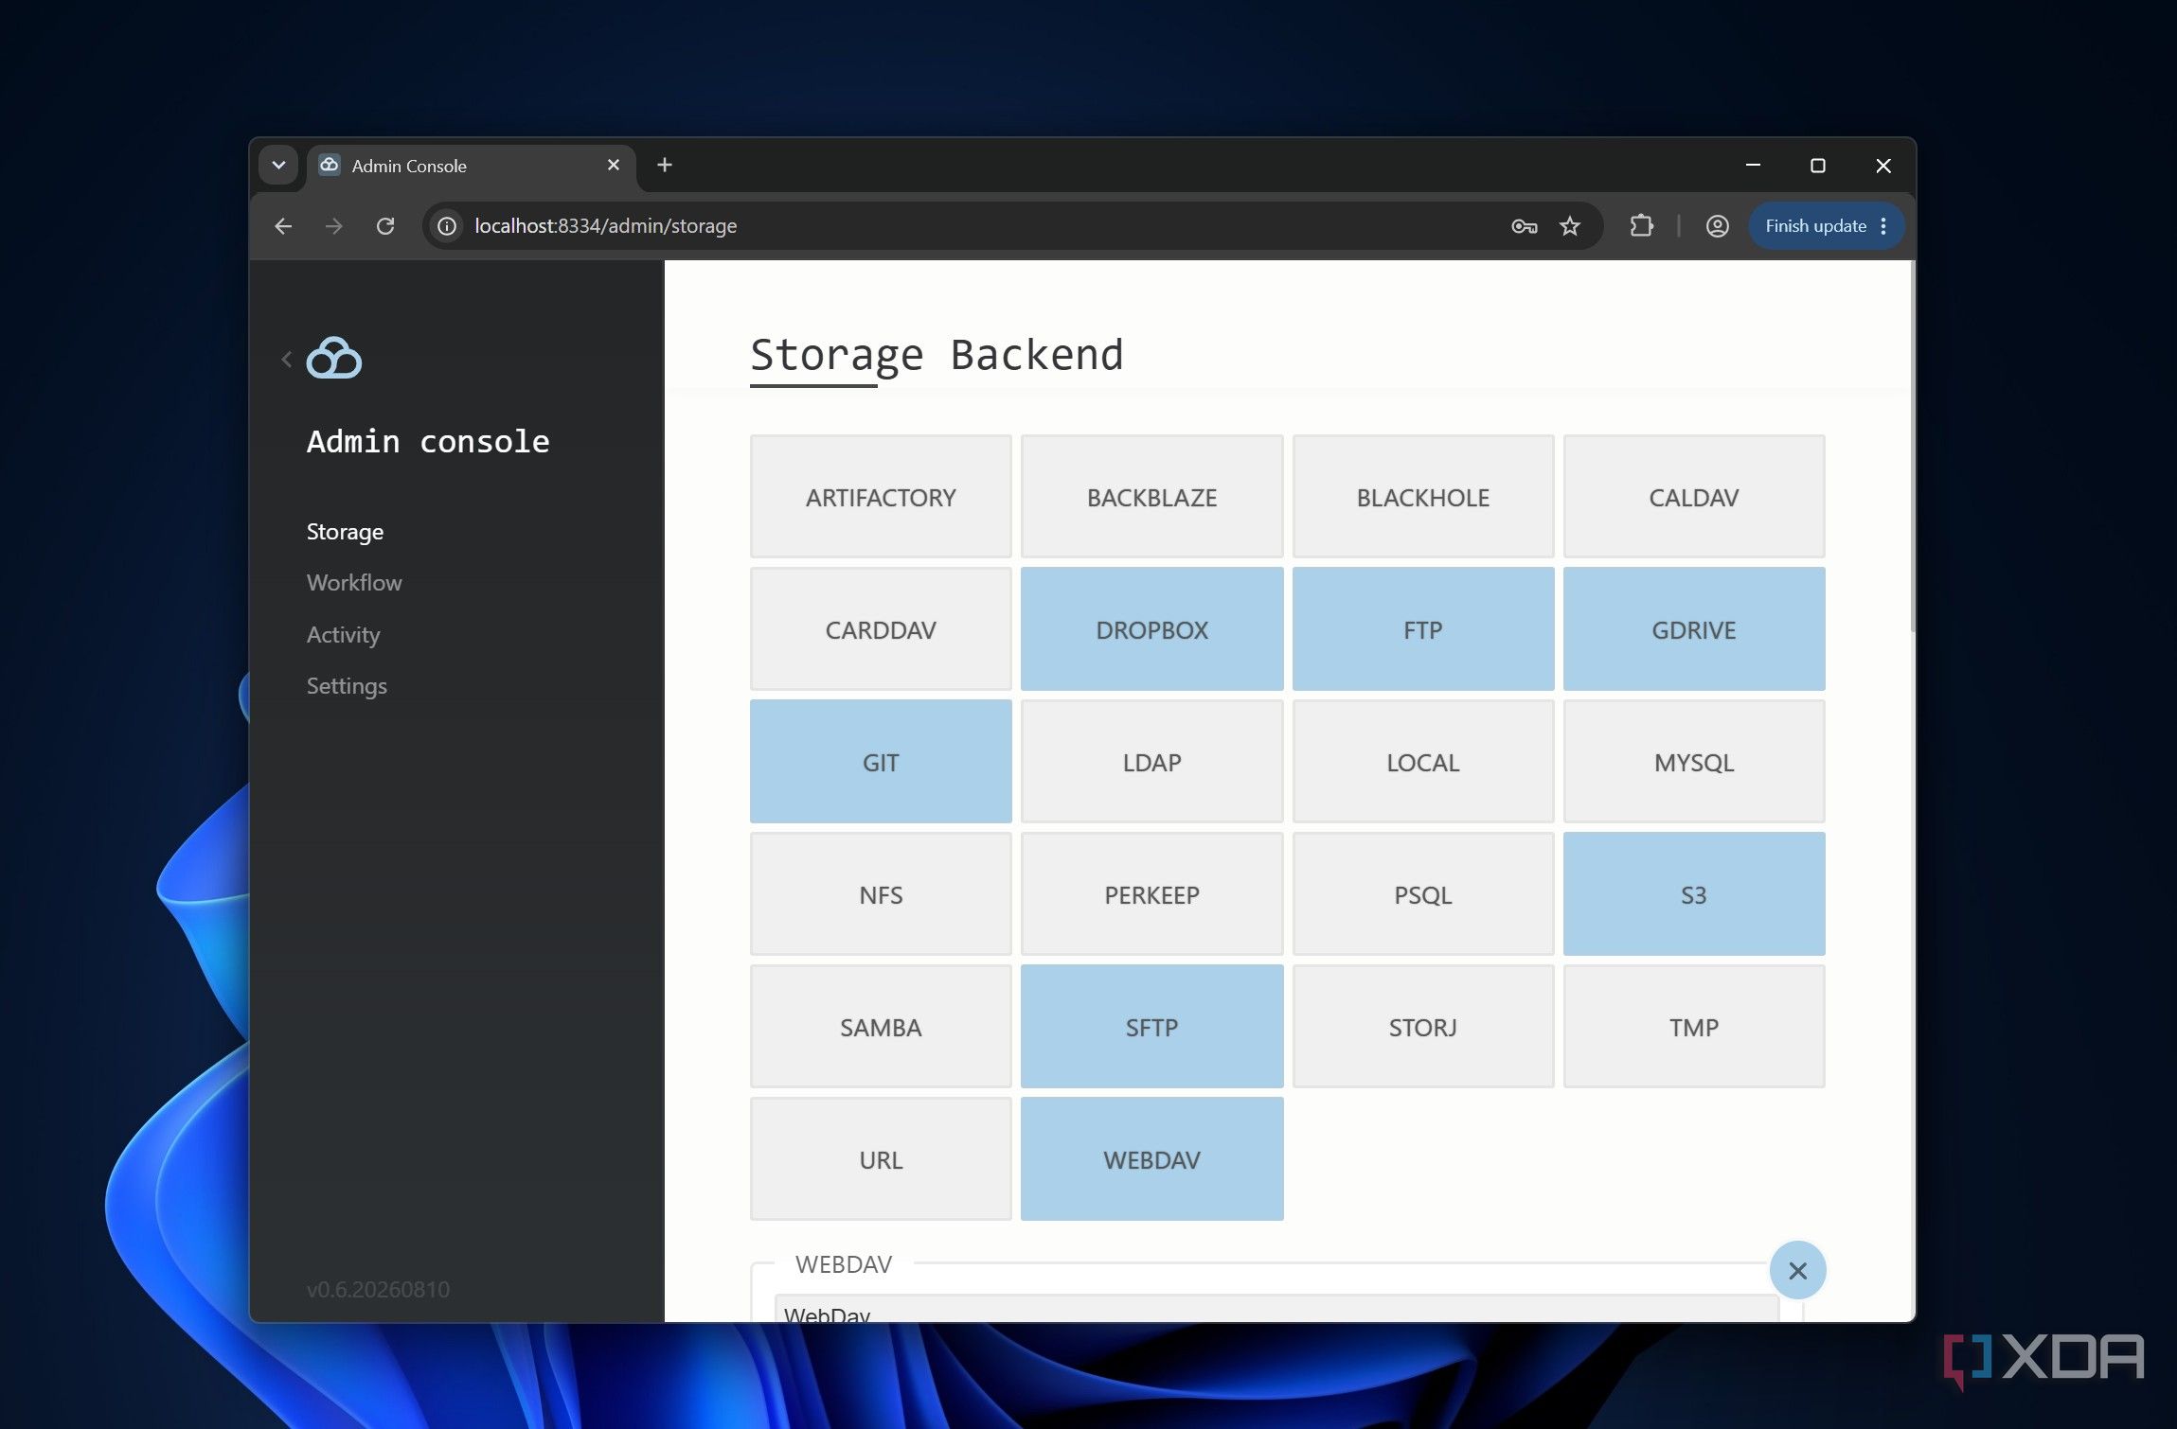The width and height of the screenshot is (2177, 1429).
Task: Open the Extensions puzzle icon
Action: pyautogui.click(x=1641, y=226)
